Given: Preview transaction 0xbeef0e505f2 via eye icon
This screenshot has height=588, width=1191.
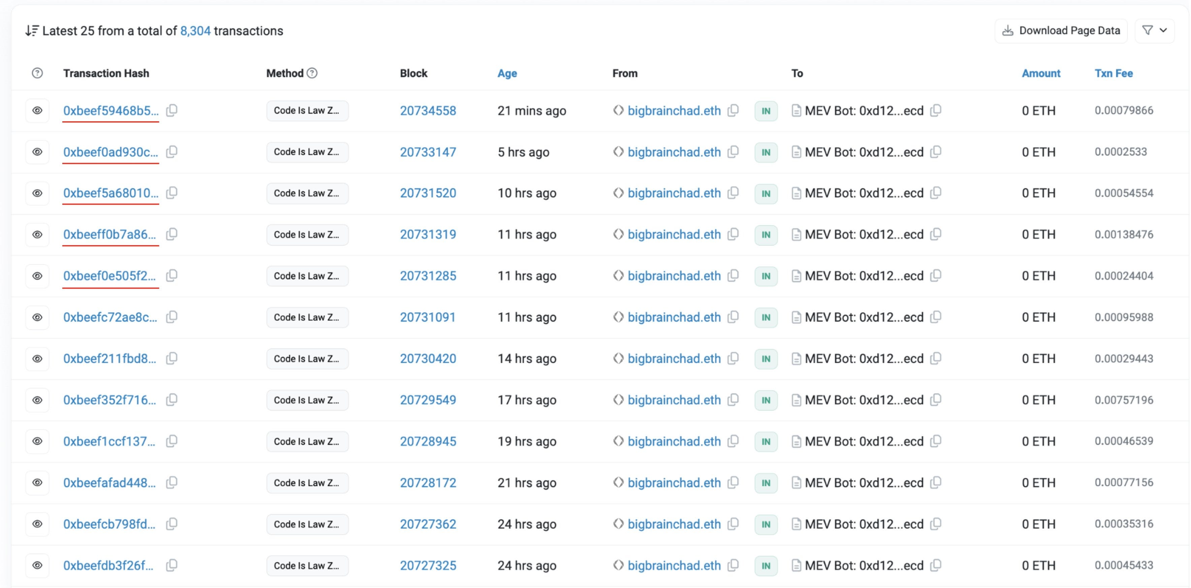Looking at the screenshot, I should pyautogui.click(x=37, y=275).
